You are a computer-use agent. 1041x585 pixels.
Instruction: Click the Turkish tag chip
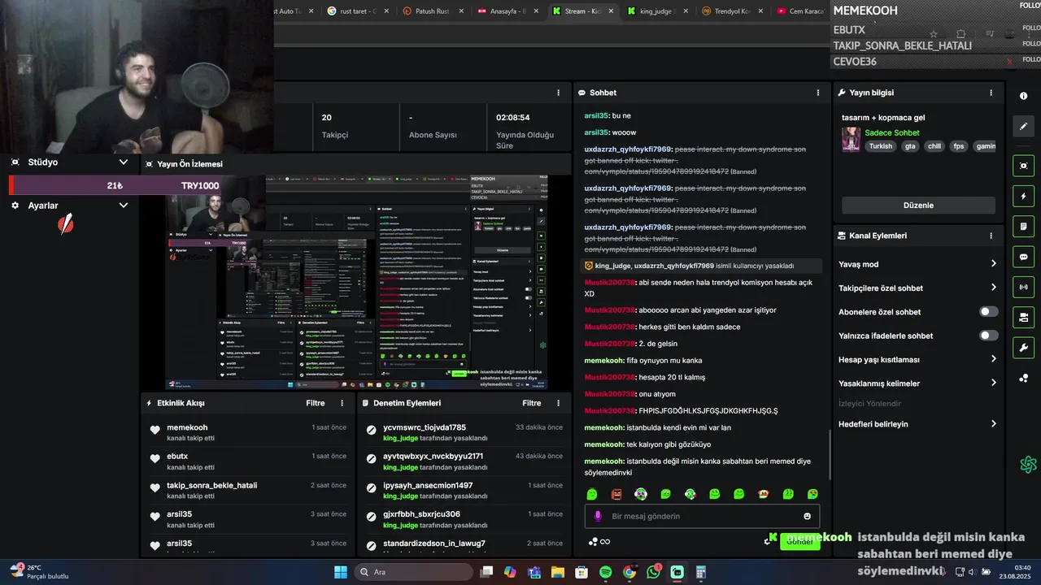pos(880,146)
